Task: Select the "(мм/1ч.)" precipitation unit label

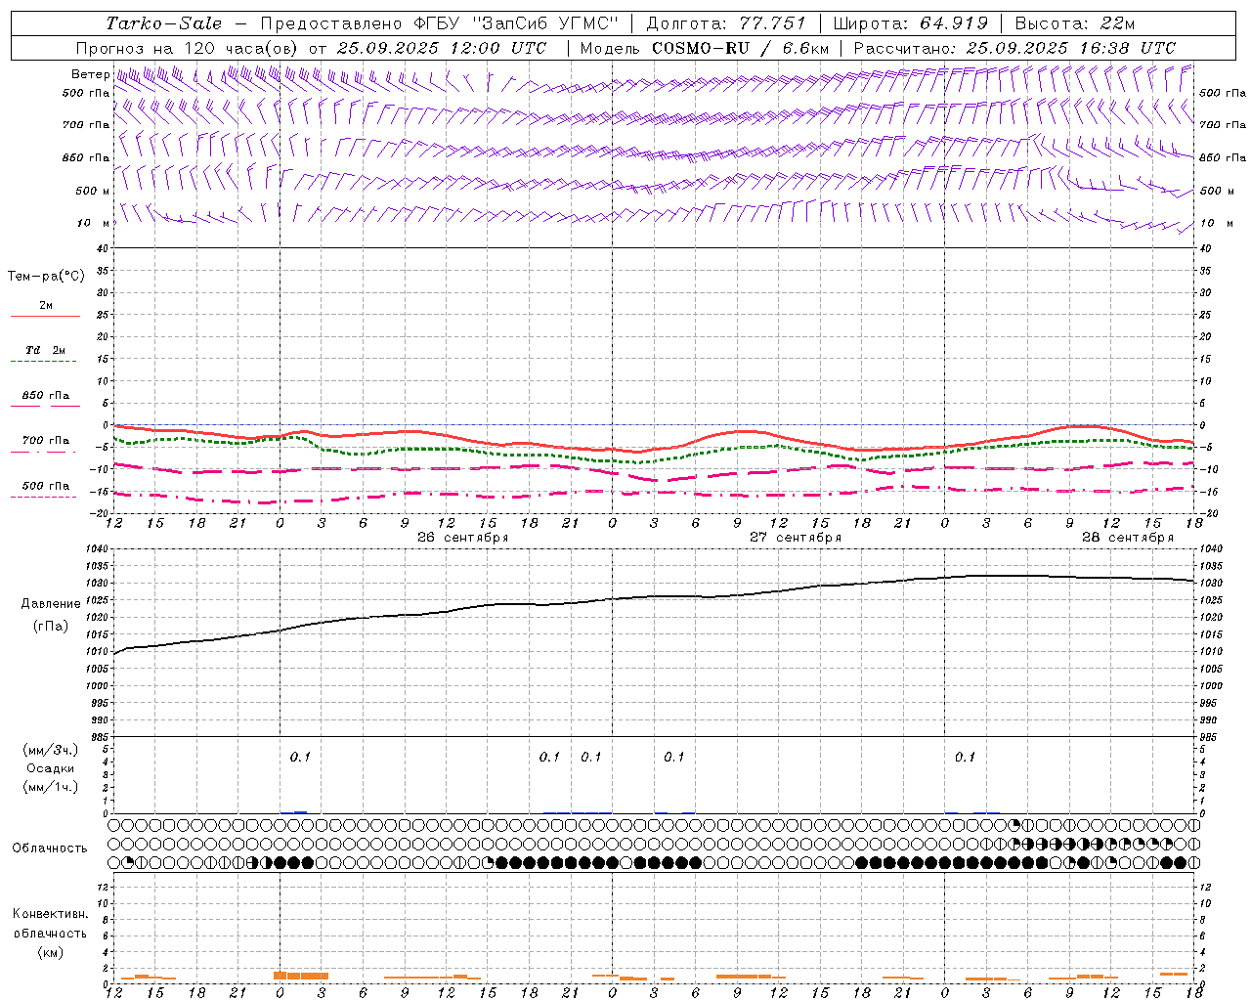Action: tap(51, 787)
